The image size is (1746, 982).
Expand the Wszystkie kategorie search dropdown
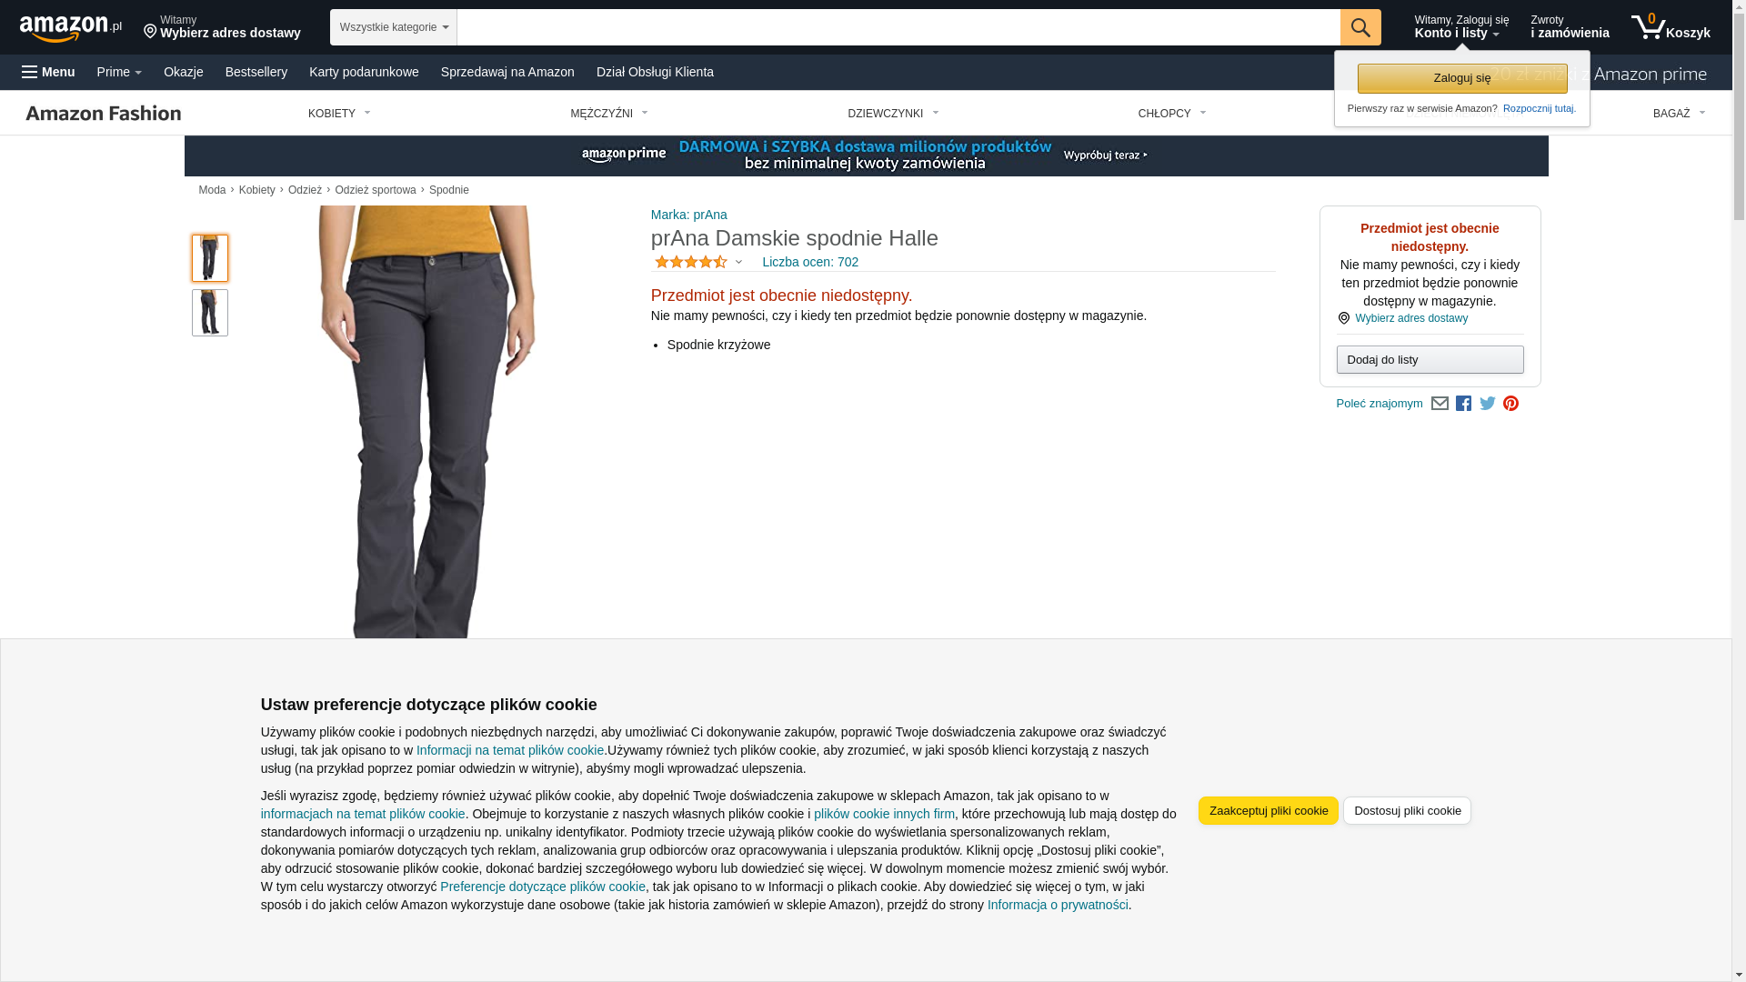coord(394,27)
